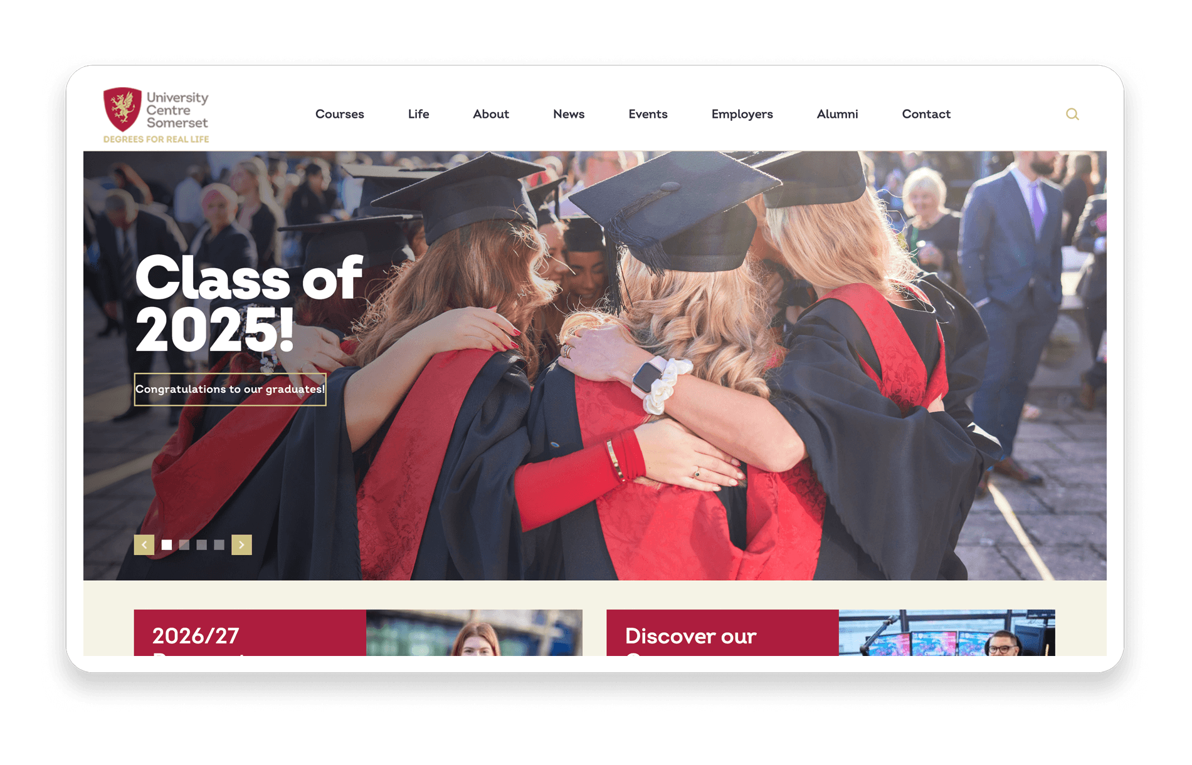The height and width of the screenshot is (765, 1192).
Task: Open the 'Discover our' promo card
Action: tap(831, 633)
